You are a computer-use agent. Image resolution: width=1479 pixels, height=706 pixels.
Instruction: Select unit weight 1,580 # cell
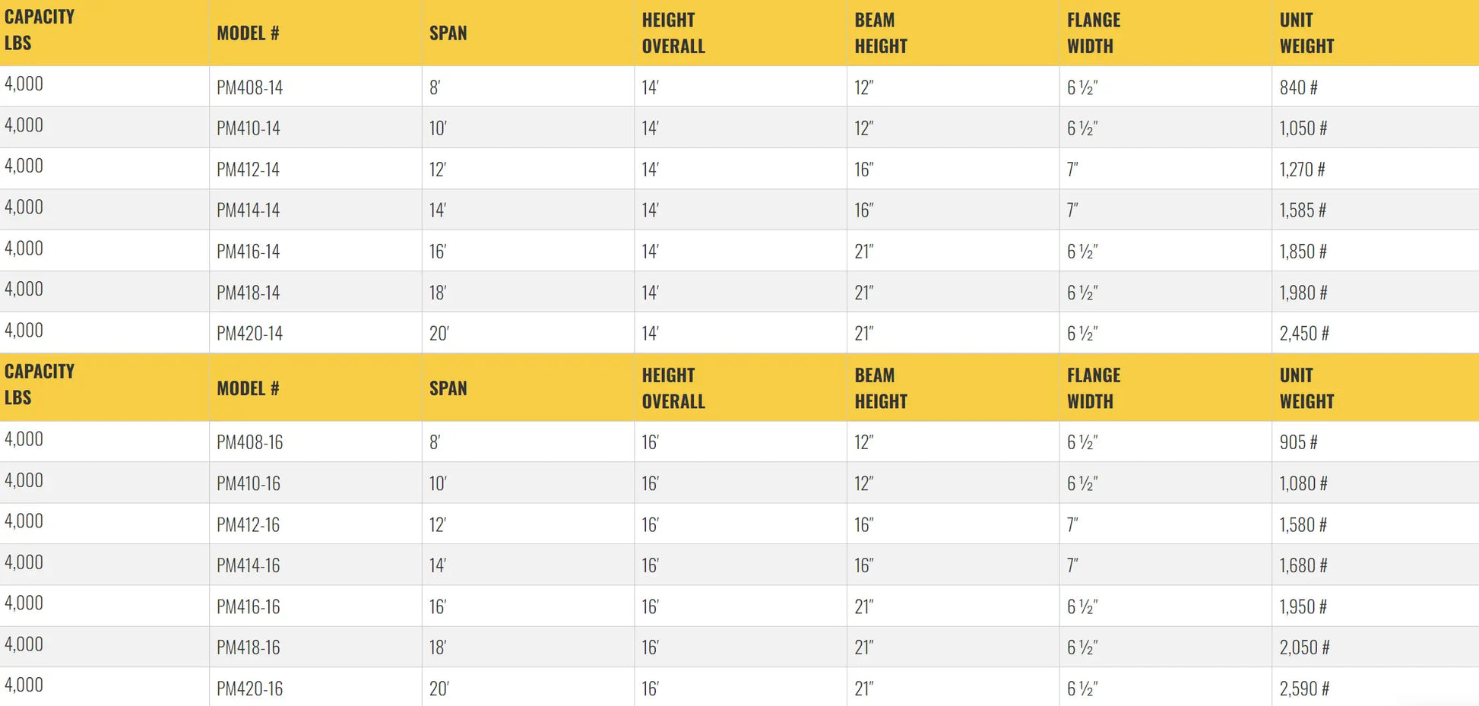pyautogui.click(x=1303, y=524)
